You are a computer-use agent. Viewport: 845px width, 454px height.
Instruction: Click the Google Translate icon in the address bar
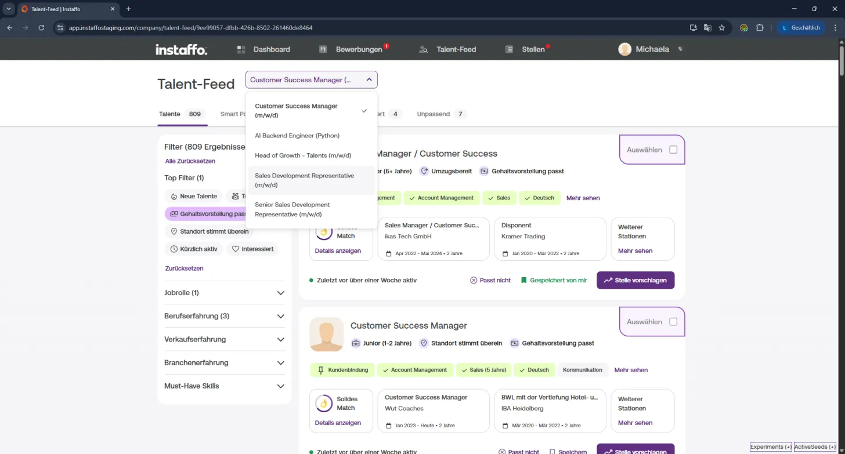pyautogui.click(x=707, y=27)
